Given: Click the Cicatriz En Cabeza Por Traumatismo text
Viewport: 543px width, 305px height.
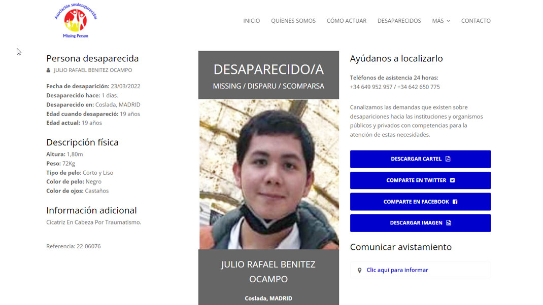Looking at the screenshot, I should (94, 222).
